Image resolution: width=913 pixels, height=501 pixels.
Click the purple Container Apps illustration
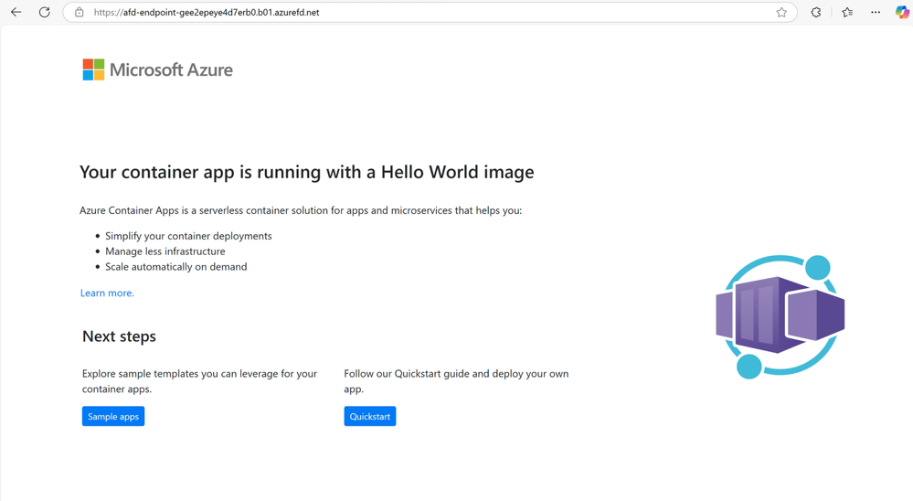[x=780, y=316]
